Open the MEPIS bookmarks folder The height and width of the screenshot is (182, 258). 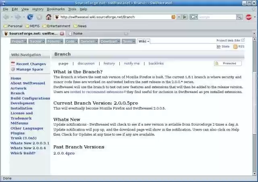tap(33, 26)
